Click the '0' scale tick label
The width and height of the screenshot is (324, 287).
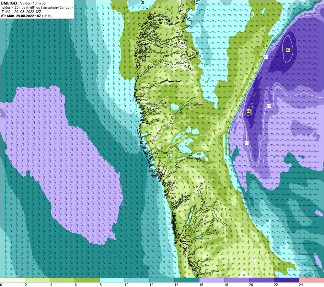point(1,285)
